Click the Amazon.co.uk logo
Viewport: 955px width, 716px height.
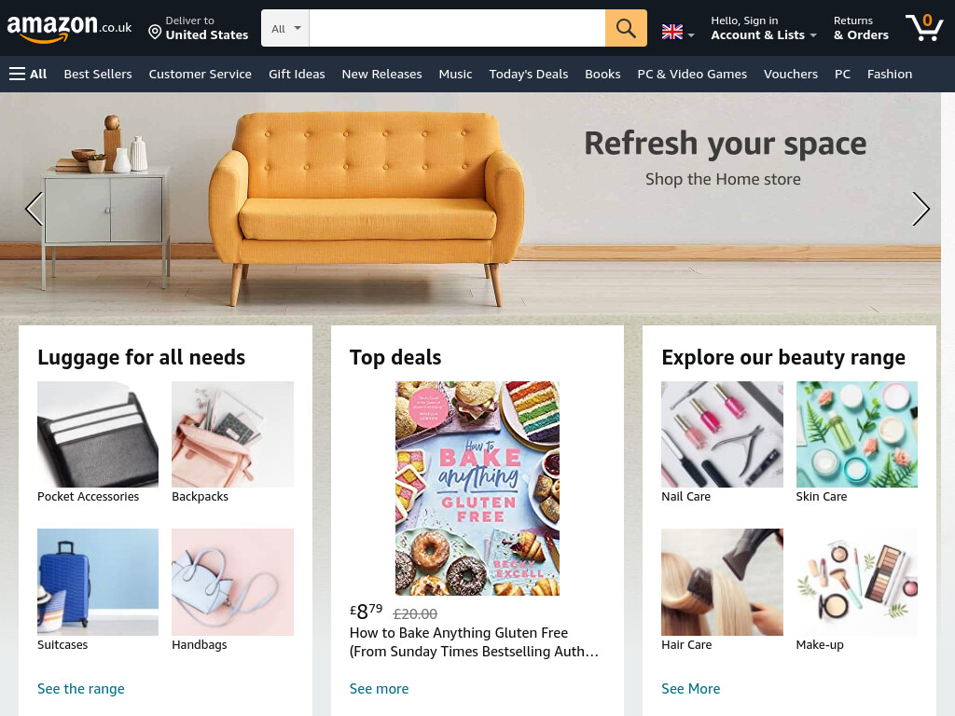click(x=69, y=28)
